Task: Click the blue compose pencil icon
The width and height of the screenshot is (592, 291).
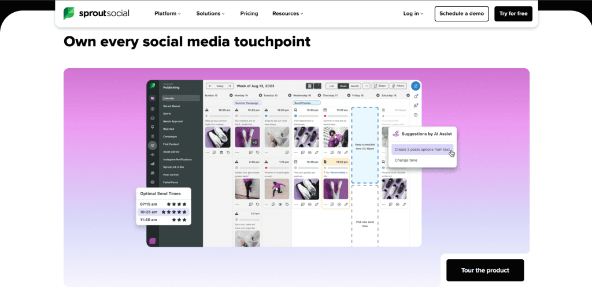Action: point(416,86)
